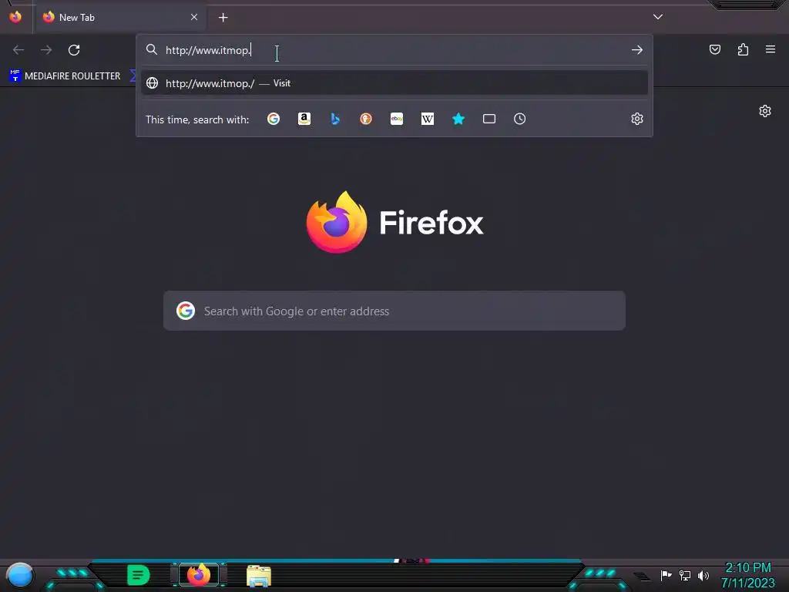789x592 pixels.
Task: Close the New Tab tab
Action: coord(194,17)
